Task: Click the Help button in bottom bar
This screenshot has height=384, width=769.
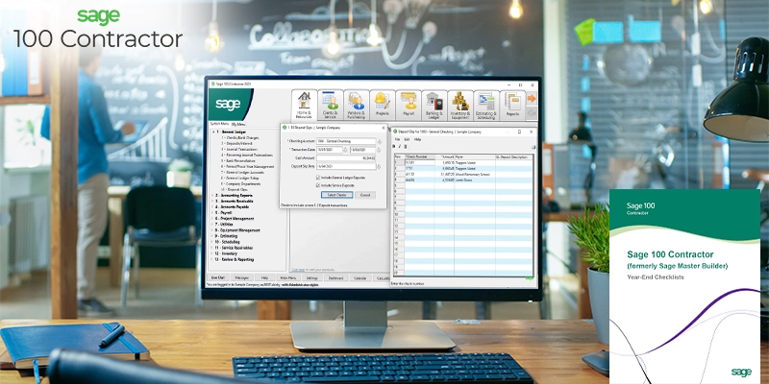Action: click(x=265, y=277)
